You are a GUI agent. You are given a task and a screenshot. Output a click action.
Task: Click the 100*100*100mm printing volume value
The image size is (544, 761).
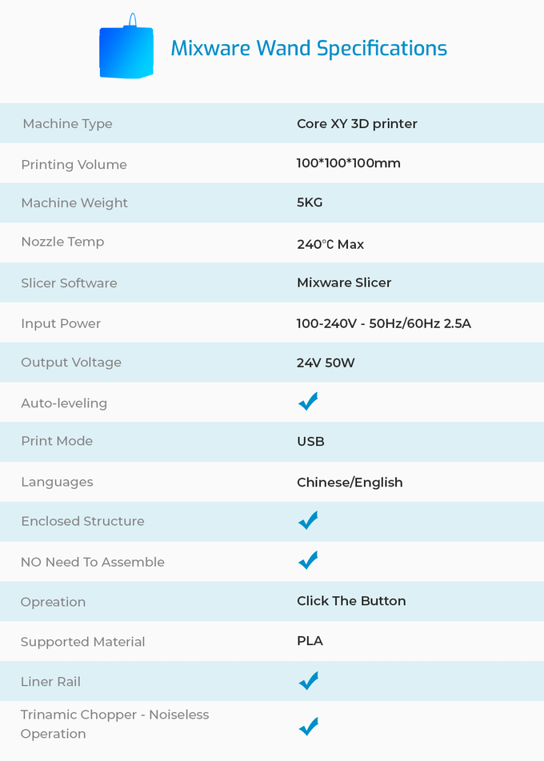[x=348, y=163]
